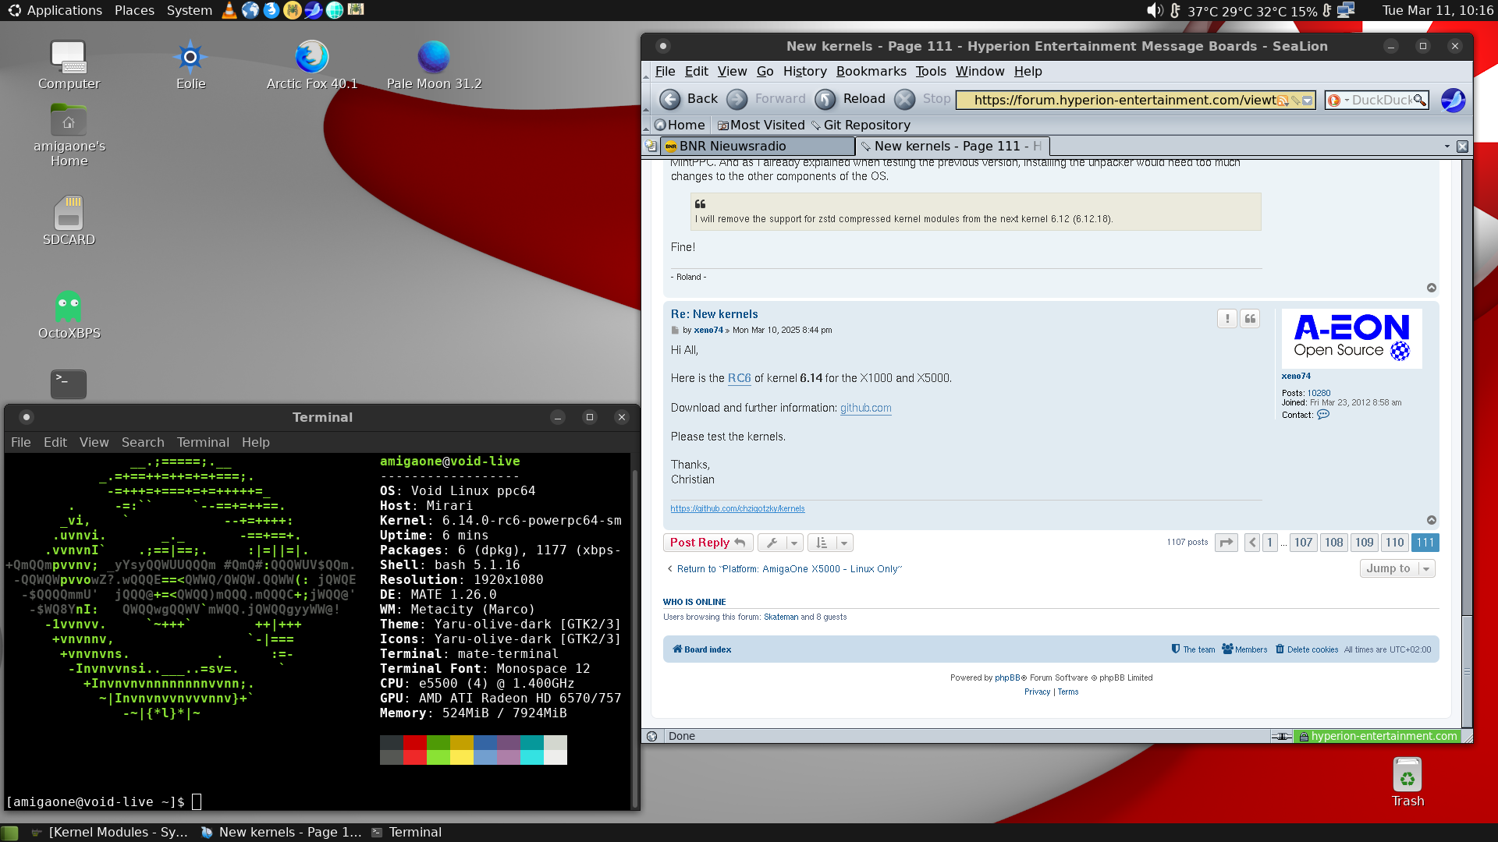
Task: Open the list-all-tabs dropdown arrow in tab bar
Action: (x=1447, y=146)
